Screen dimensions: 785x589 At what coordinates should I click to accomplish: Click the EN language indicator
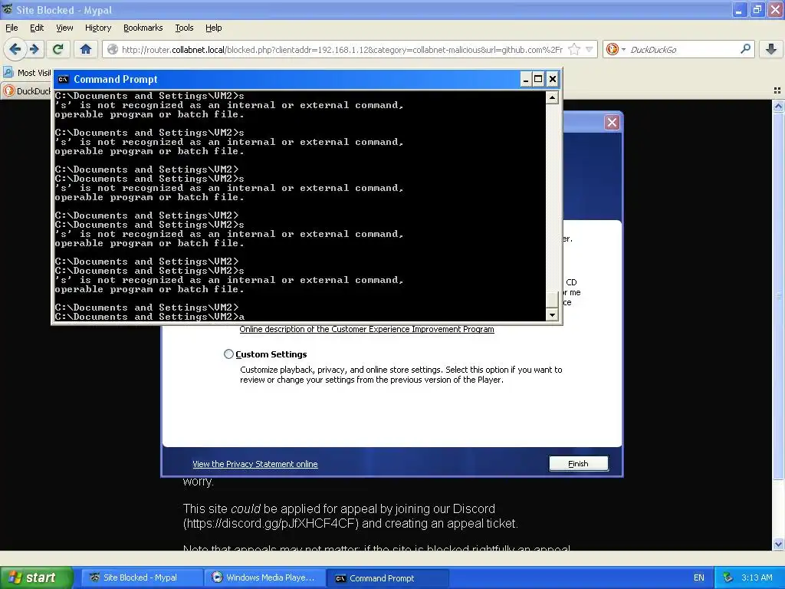(x=699, y=577)
